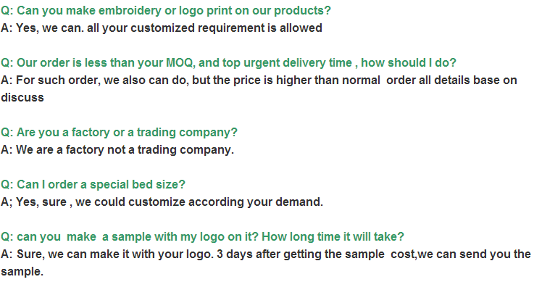Select the MOQ urgent delivery question
Image resolution: width=534 pixels, height=282 pixels.
(228, 63)
